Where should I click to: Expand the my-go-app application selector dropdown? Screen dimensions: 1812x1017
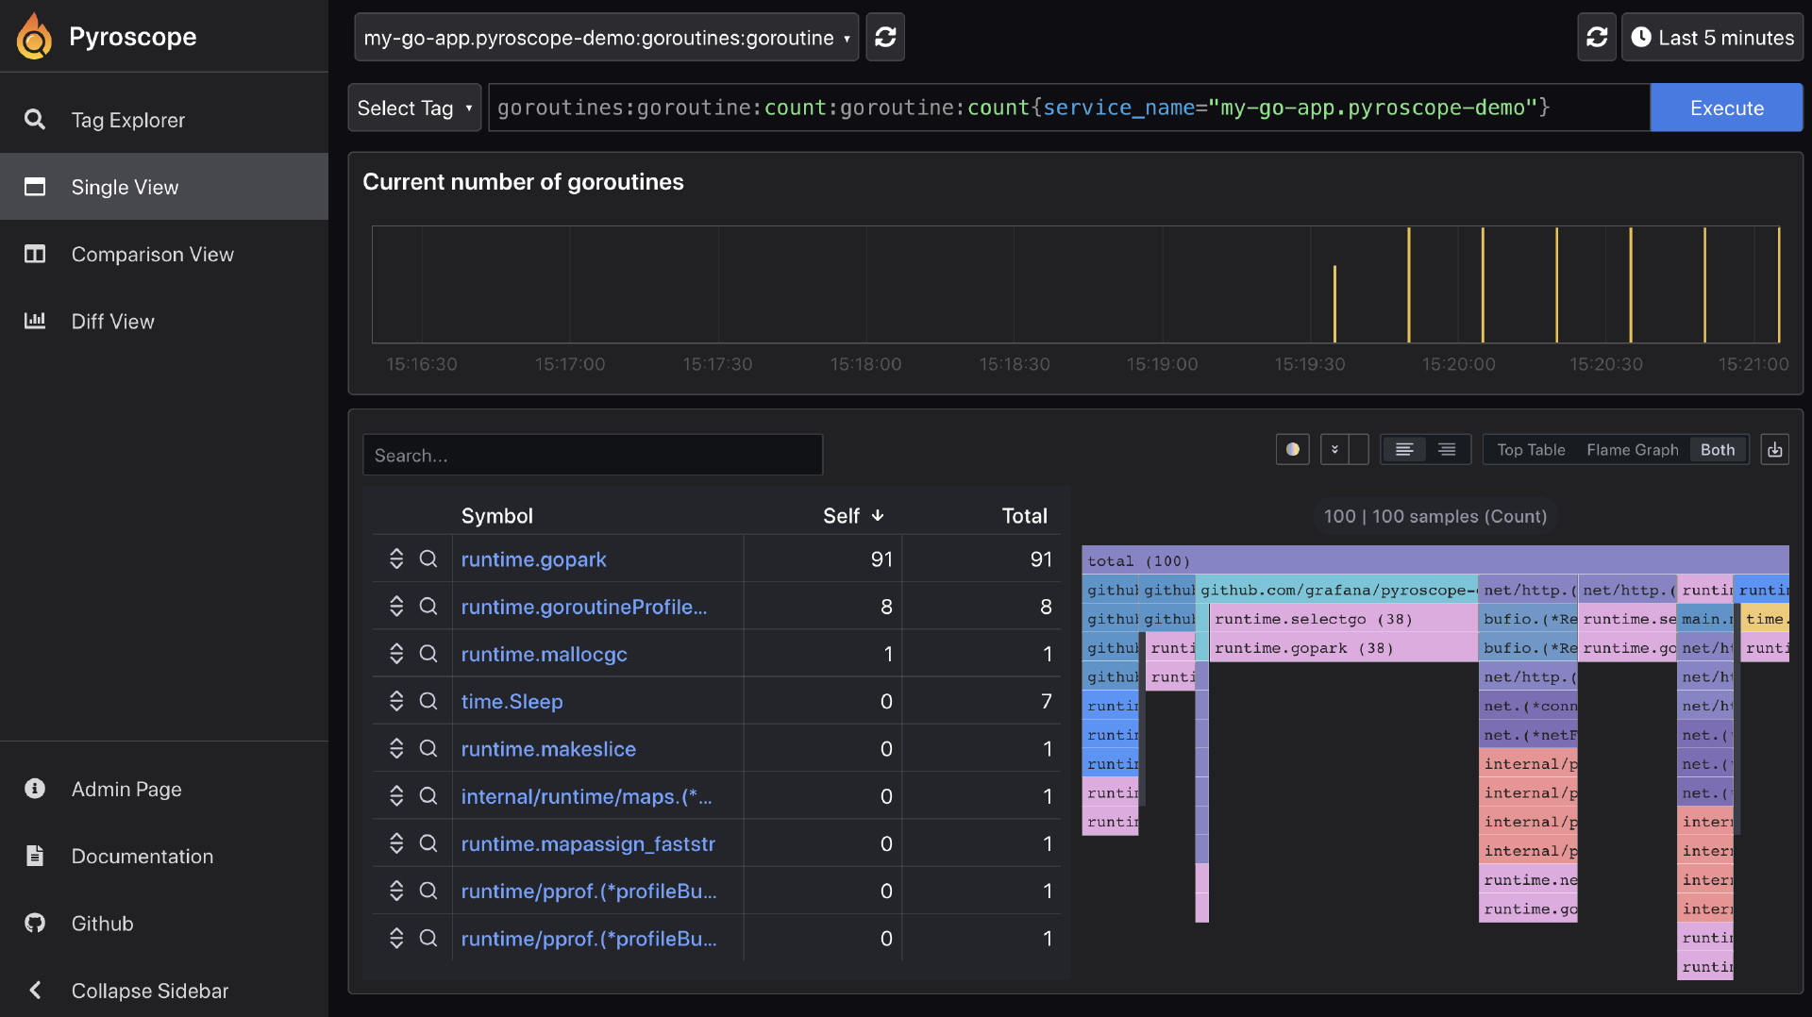click(x=606, y=38)
